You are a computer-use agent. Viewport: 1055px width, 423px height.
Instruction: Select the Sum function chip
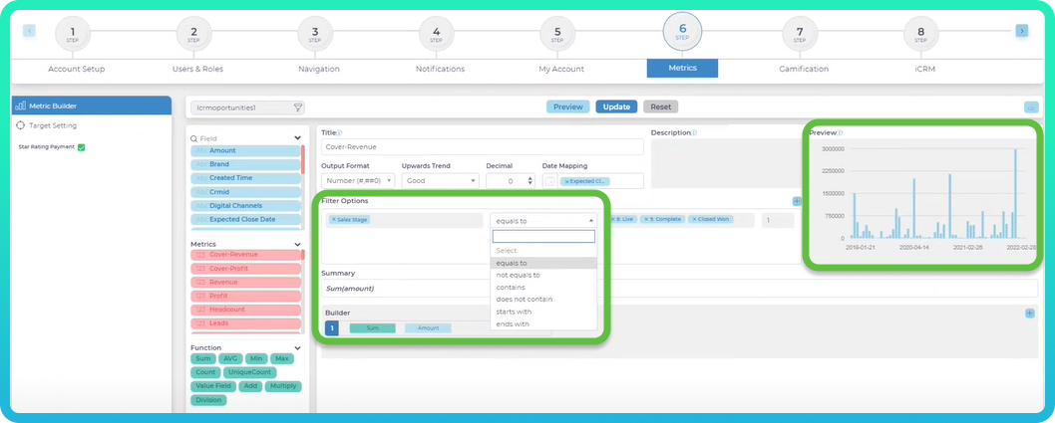[x=203, y=358]
